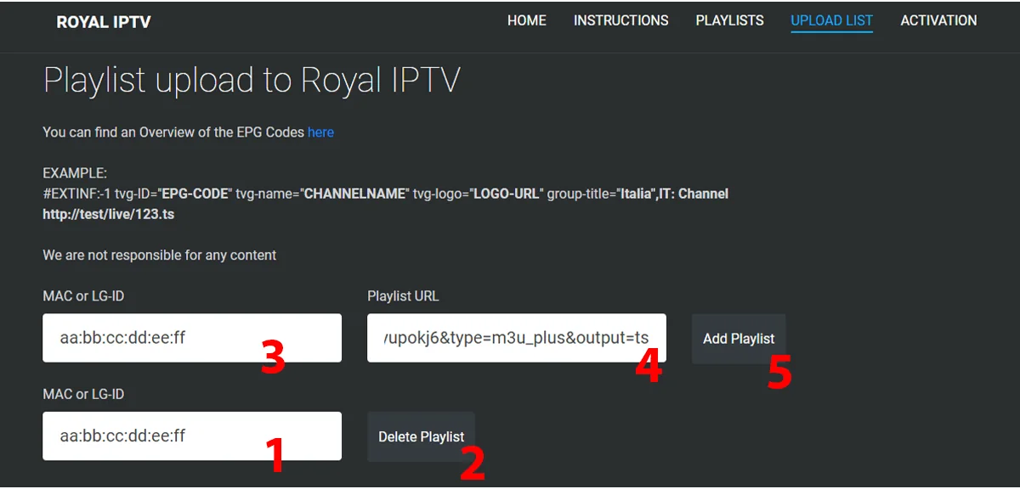Select the 'We are not responsible for any content' text
Viewport: 1020px width, 489px height.
pyautogui.click(x=160, y=255)
